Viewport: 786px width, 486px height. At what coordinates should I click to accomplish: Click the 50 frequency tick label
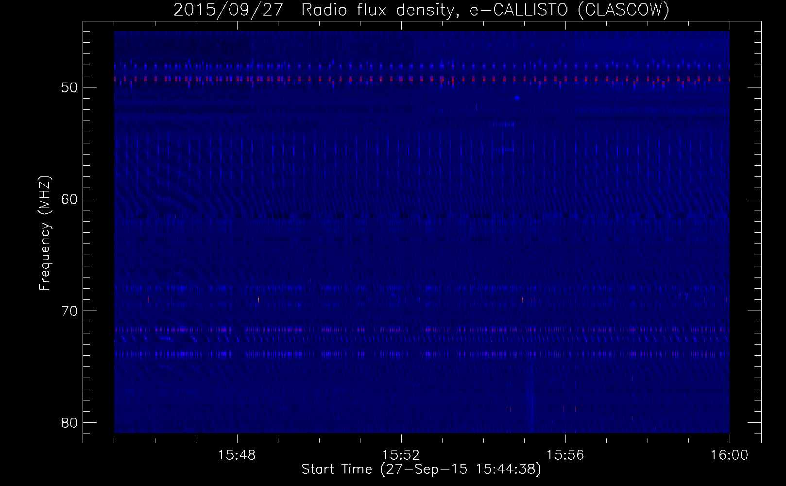point(70,87)
